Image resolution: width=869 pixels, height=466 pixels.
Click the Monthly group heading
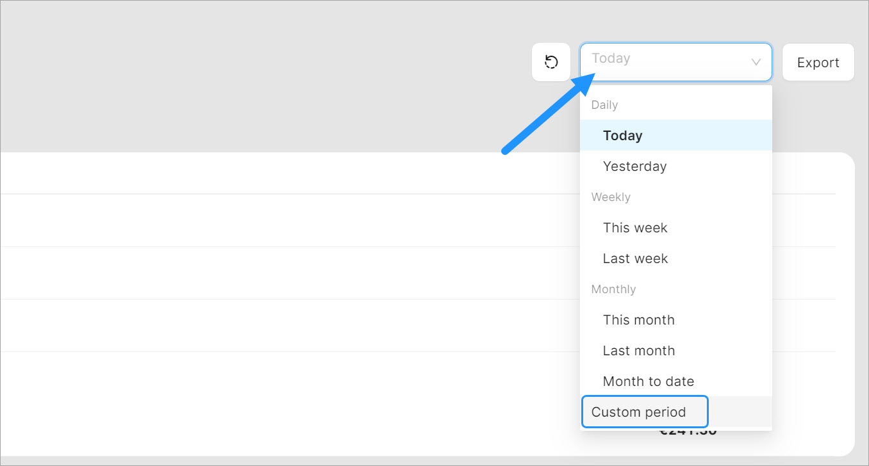[613, 289]
